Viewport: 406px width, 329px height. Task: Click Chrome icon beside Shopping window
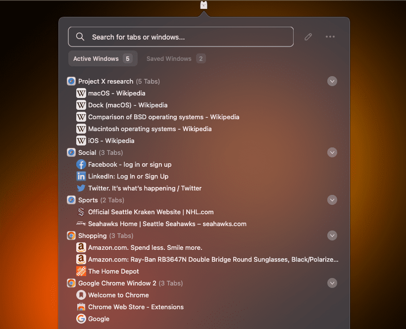pyautogui.click(x=71, y=235)
